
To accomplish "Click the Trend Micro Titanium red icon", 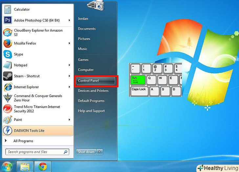I will pos(8,109).
